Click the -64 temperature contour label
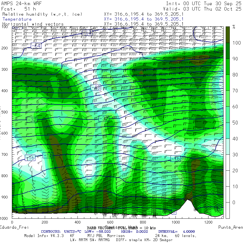Image resolution: width=243 pixels, height=243 pixels. [x=36, y=45]
